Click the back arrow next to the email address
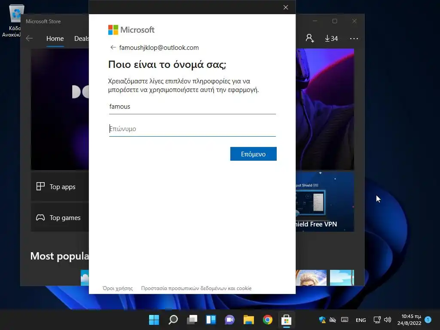The image size is (440, 330). [113, 47]
